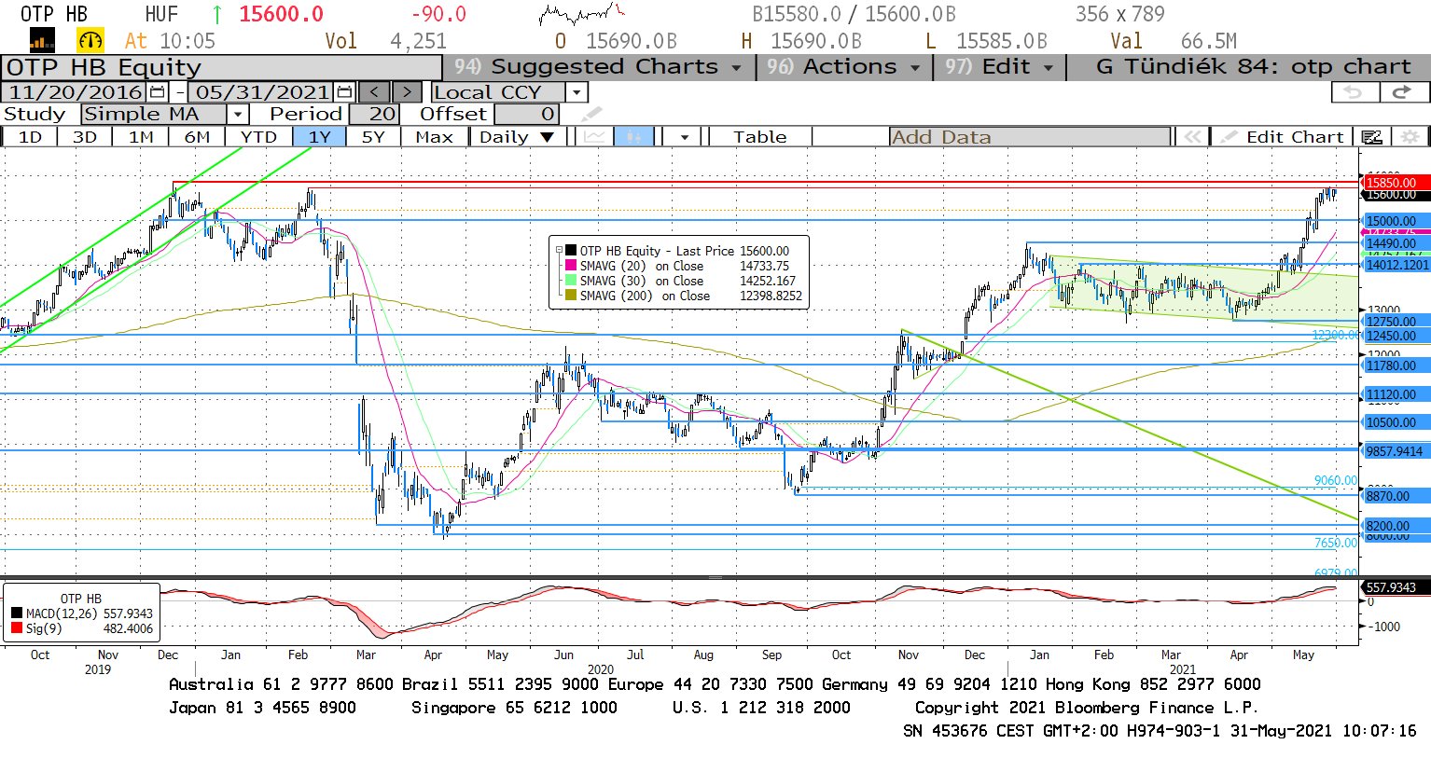Screen dimensions: 1431x758
Task: Edit the Offset value field
Action: coord(527,114)
